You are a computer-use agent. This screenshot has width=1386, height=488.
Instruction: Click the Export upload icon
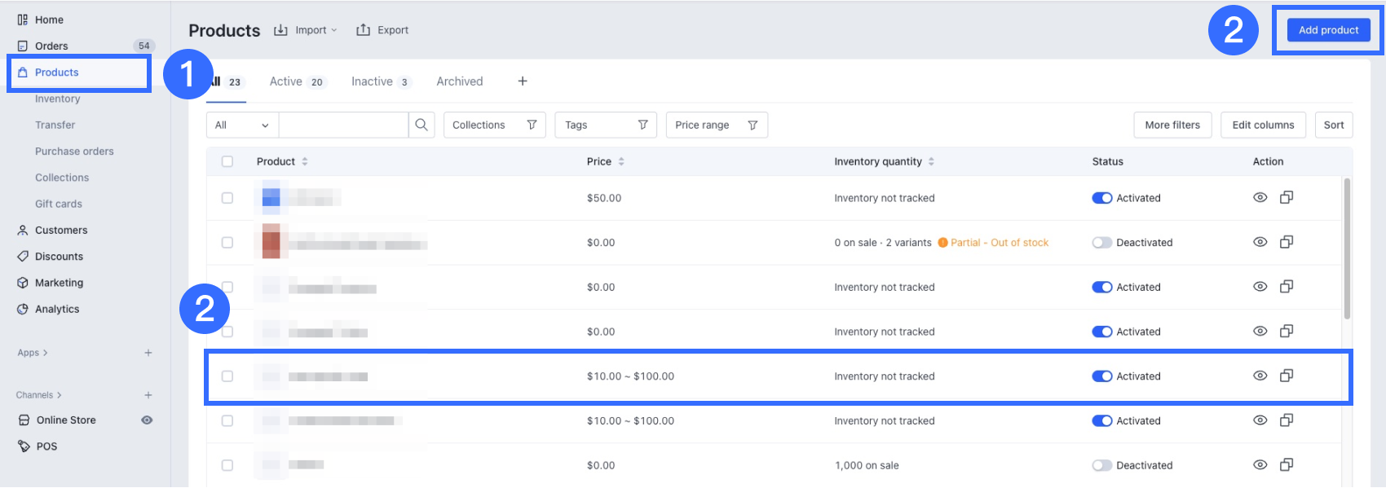coord(363,30)
